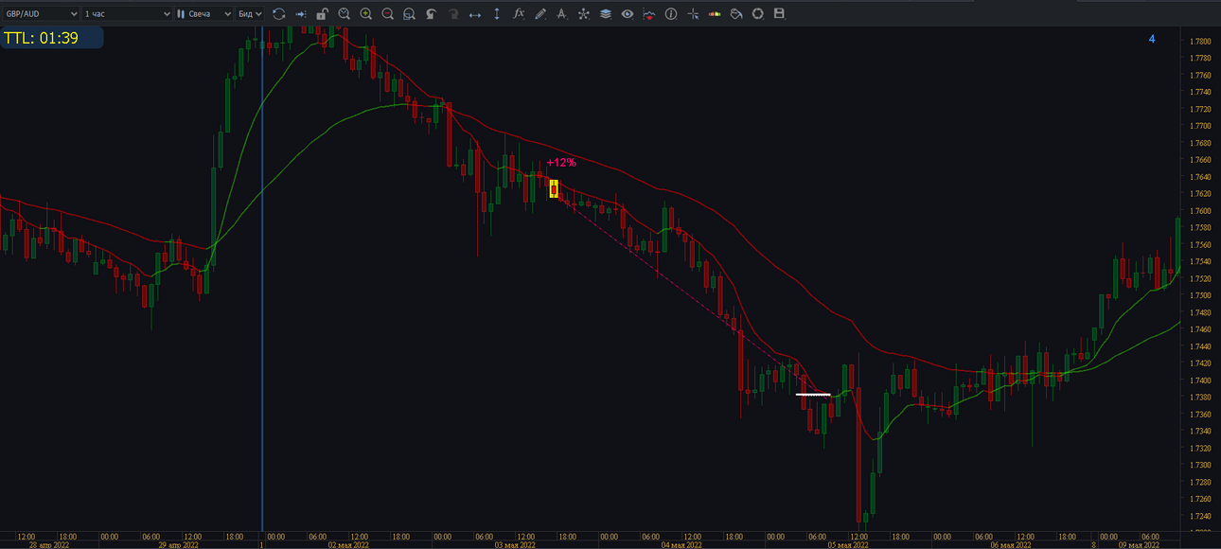This screenshot has width=1221, height=549.
Task: Click the '06 мая 2022' date label
Action: (x=1011, y=544)
